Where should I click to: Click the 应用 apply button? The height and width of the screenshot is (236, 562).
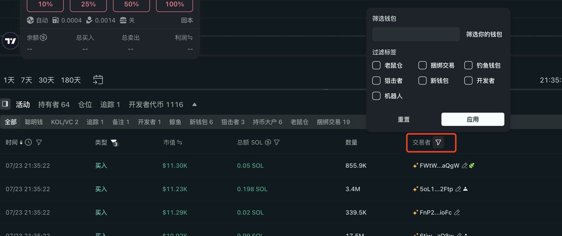pos(473,119)
